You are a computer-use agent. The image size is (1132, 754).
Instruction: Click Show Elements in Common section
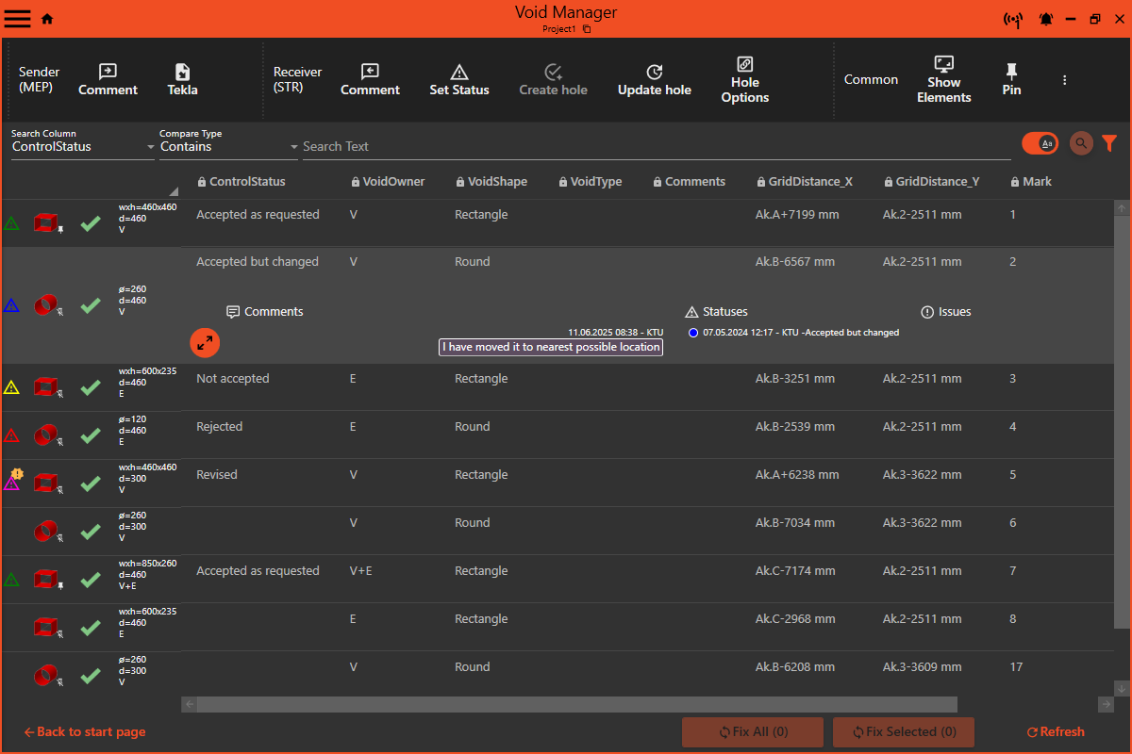click(943, 80)
